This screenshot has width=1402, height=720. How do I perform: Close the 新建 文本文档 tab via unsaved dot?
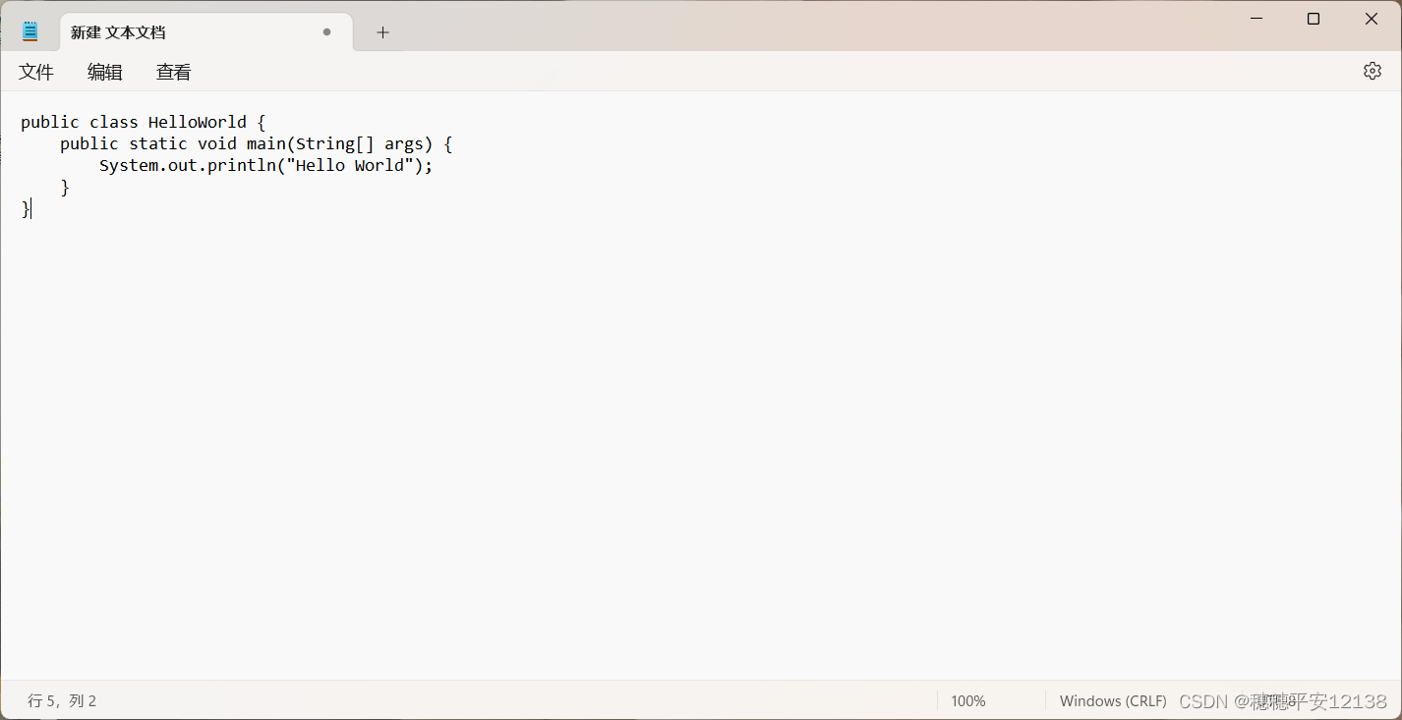[x=327, y=31]
